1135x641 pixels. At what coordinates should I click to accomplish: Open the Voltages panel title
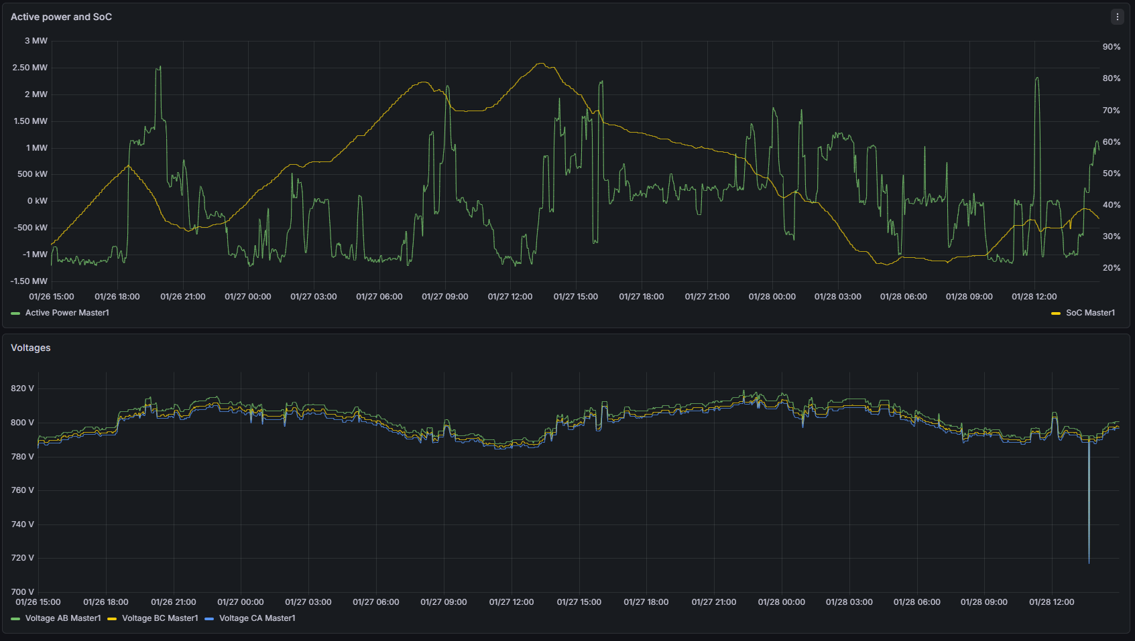[31, 348]
